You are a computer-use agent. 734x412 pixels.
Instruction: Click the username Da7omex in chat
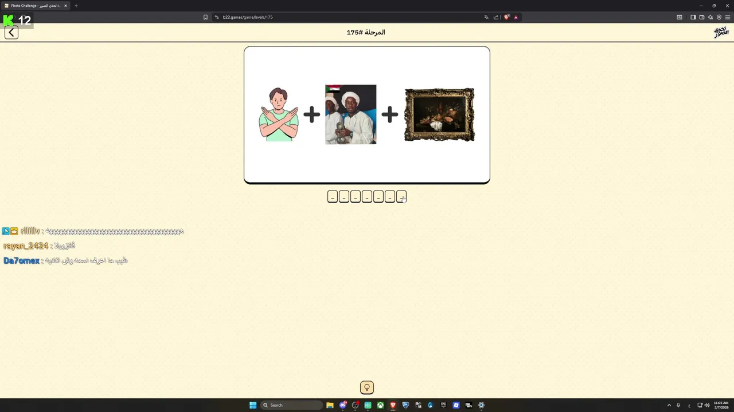click(22, 260)
